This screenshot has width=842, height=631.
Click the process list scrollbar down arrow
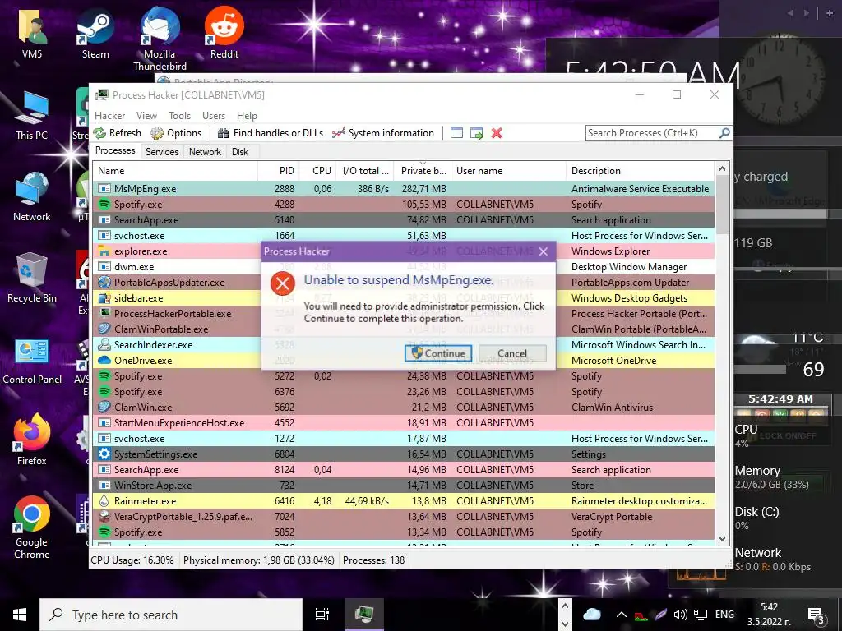point(722,539)
